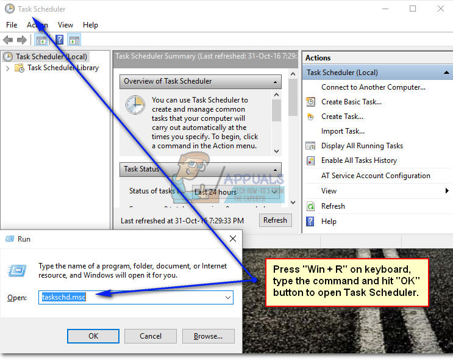Click the Display All Running Tasks label

(362, 146)
